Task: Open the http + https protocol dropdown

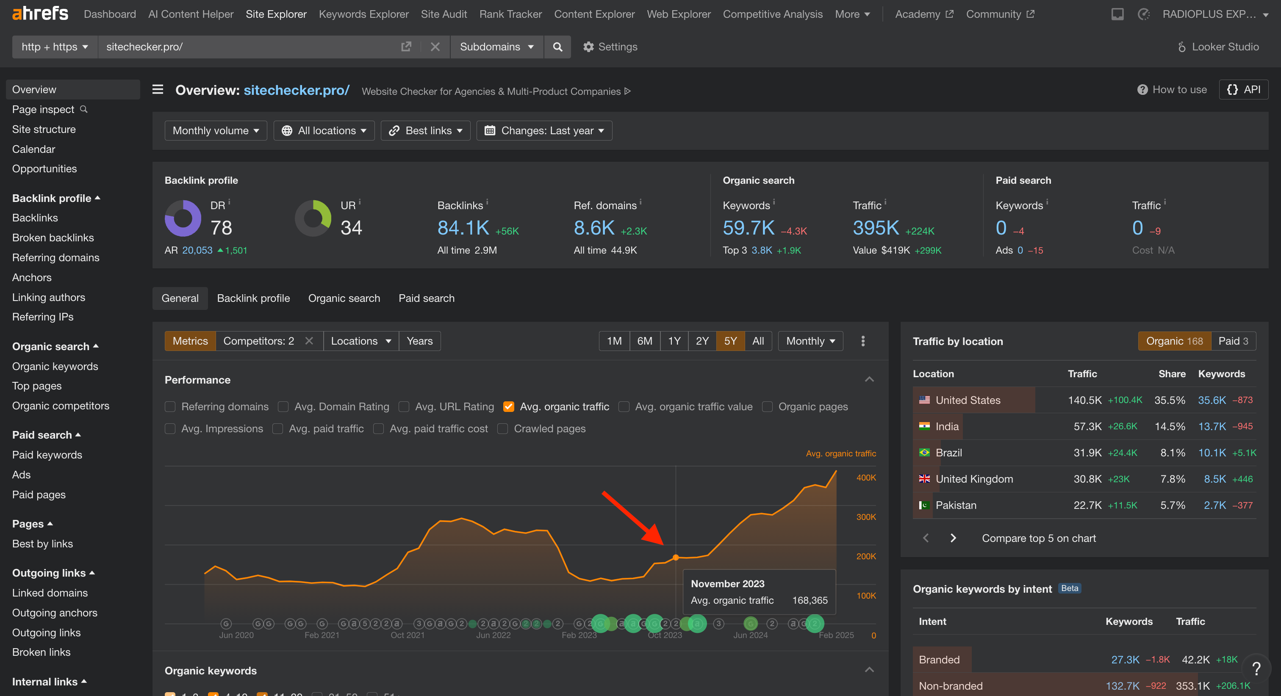Action: tap(55, 47)
